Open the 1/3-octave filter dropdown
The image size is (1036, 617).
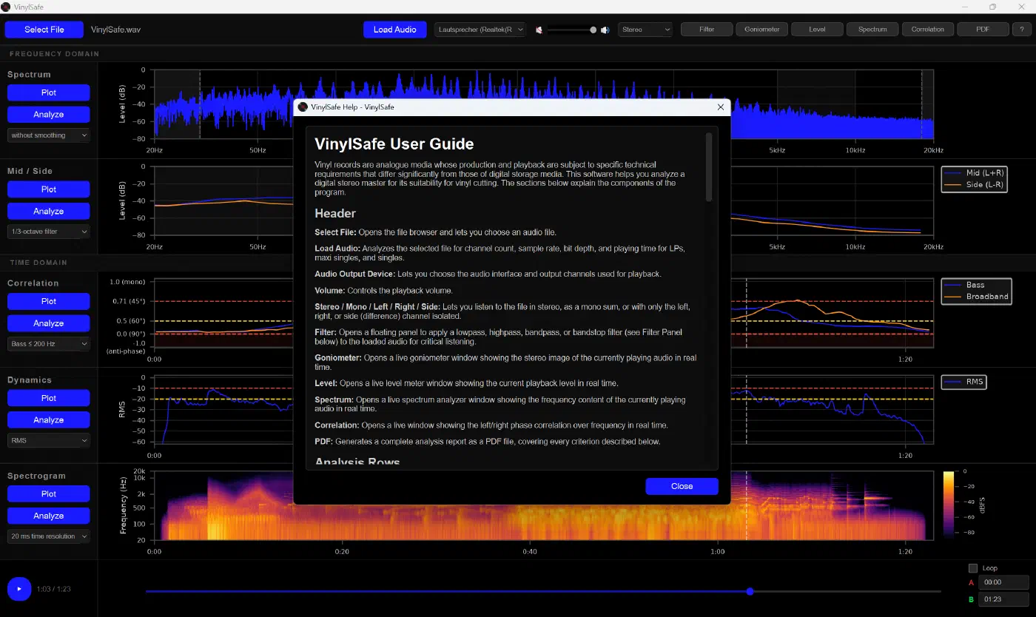[x=49, y=232]
